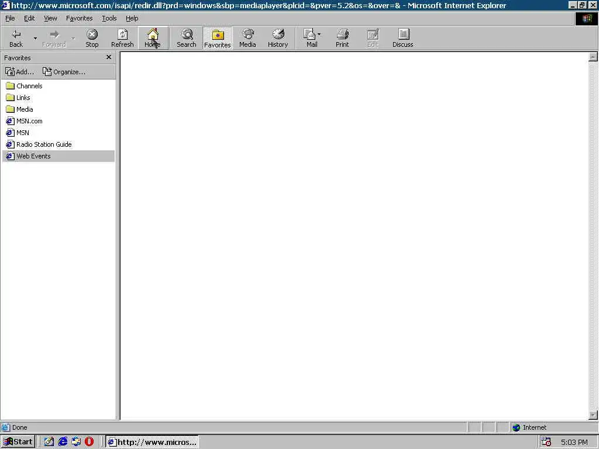Click the Mail toolbar button
The width and height of the screenshot is (599, 449).
(x=310, y=38)
